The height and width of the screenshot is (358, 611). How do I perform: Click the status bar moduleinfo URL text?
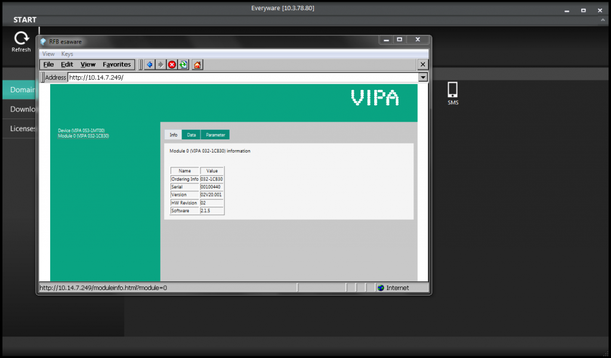(x=103, y=288)
